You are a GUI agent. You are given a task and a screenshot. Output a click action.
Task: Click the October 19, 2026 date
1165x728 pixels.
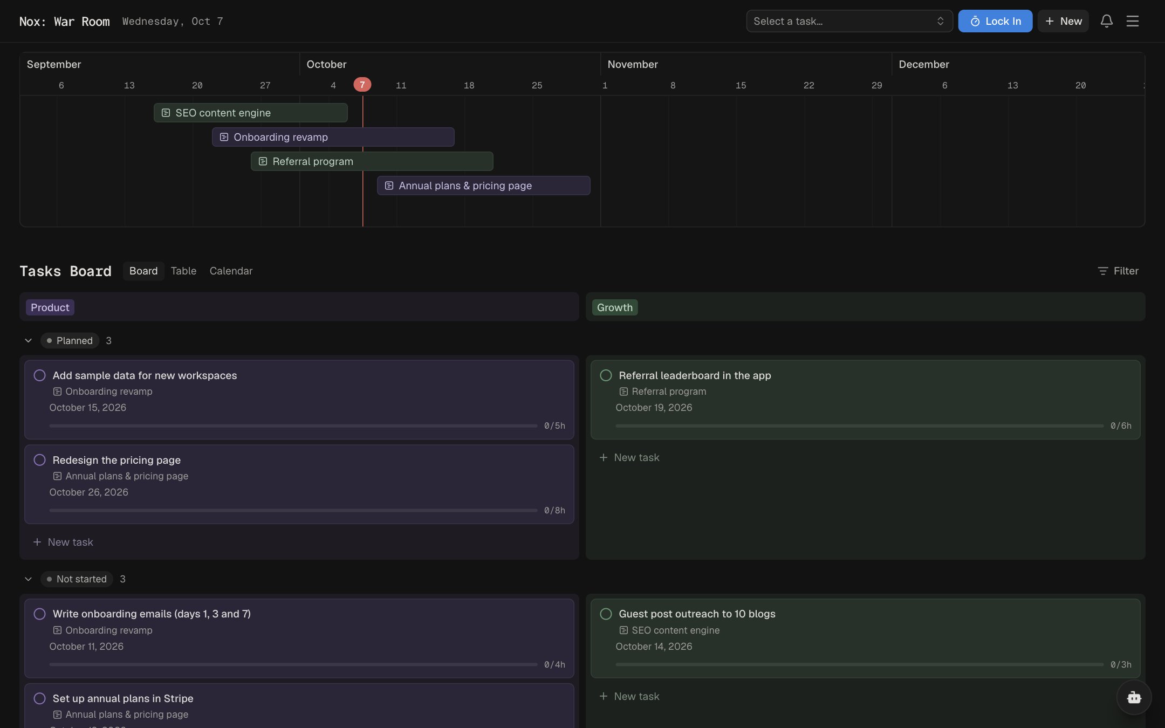coord(654,408)
